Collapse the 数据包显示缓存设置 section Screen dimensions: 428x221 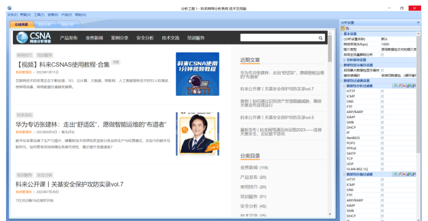pyautogui.click(x=341, y=66)
